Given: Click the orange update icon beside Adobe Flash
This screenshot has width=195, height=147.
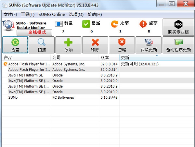Looking at the screenshot, I should click(x=5, y=64).
